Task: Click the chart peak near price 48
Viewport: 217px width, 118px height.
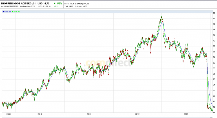Action: [x=161, y=17]
